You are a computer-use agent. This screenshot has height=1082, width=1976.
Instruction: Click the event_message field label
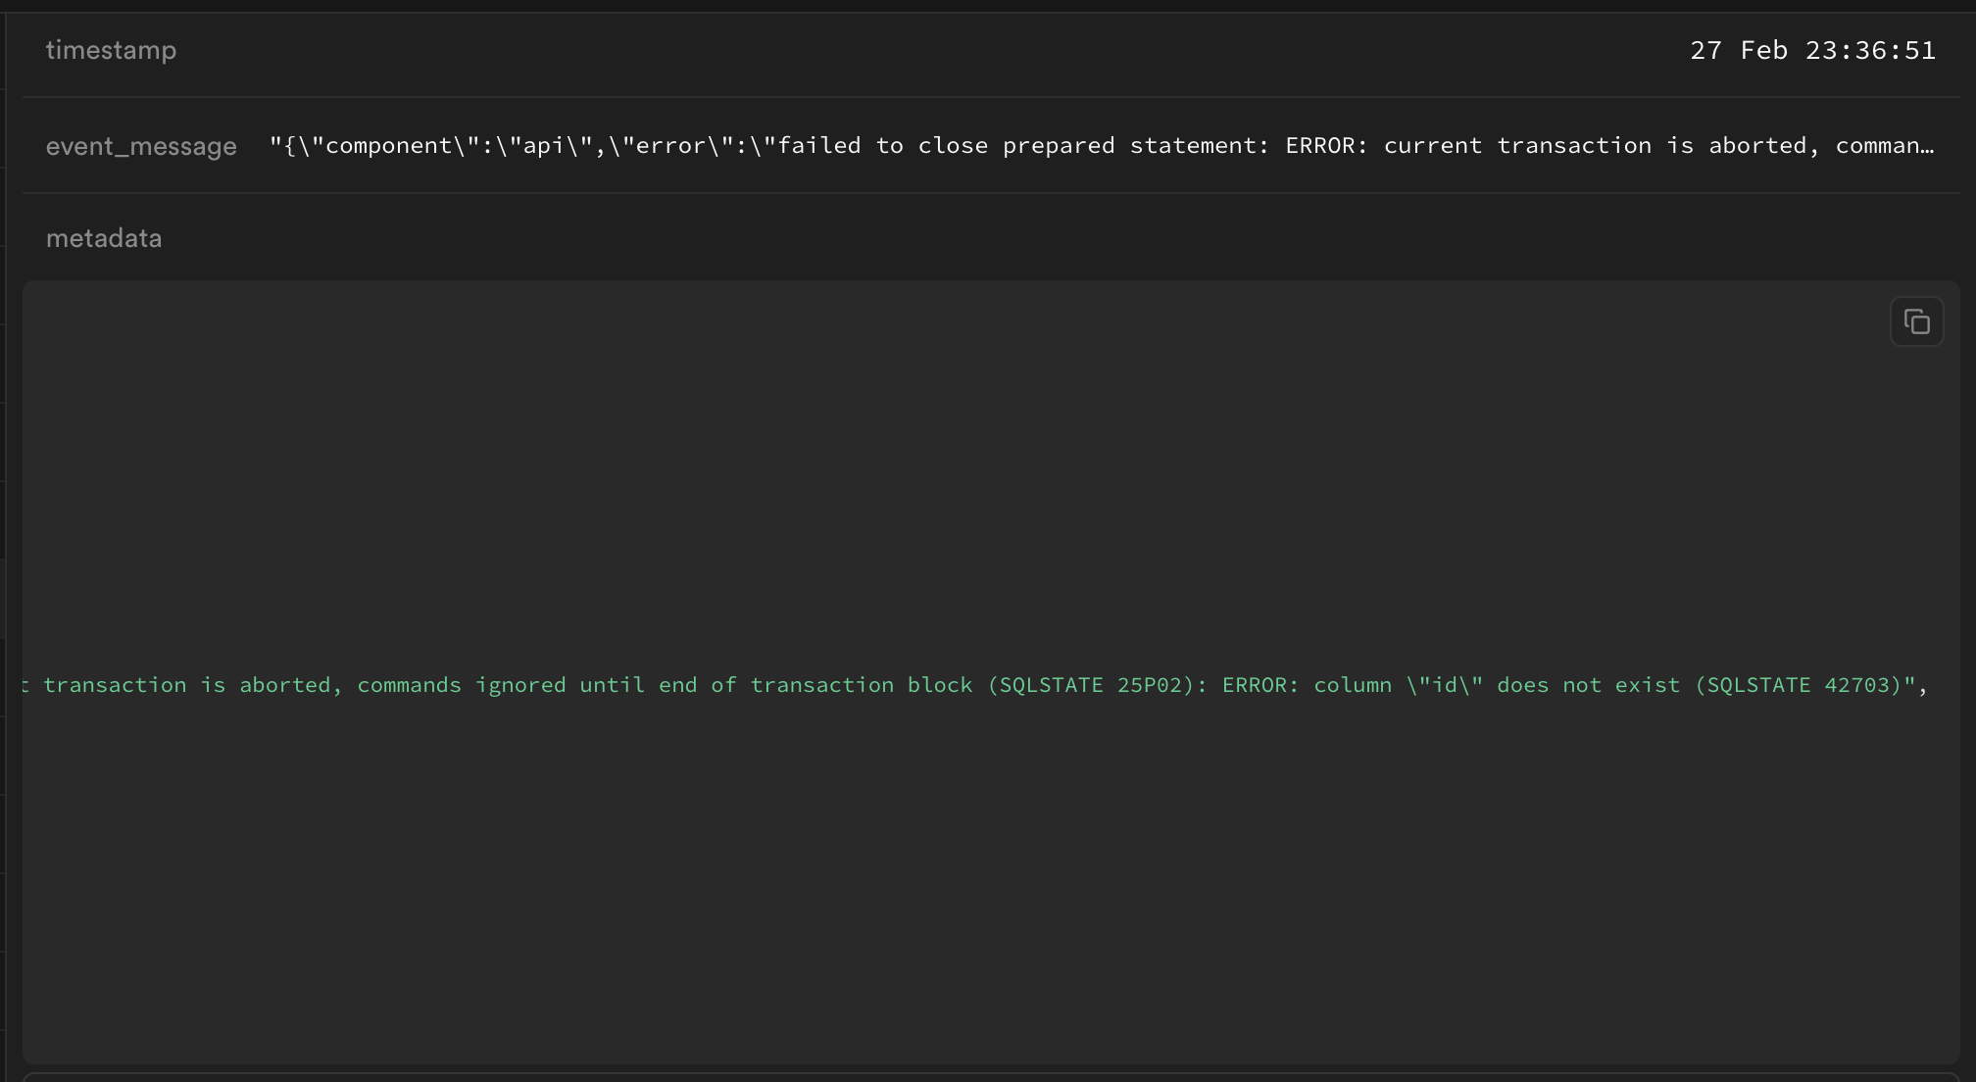coord(141,146)
